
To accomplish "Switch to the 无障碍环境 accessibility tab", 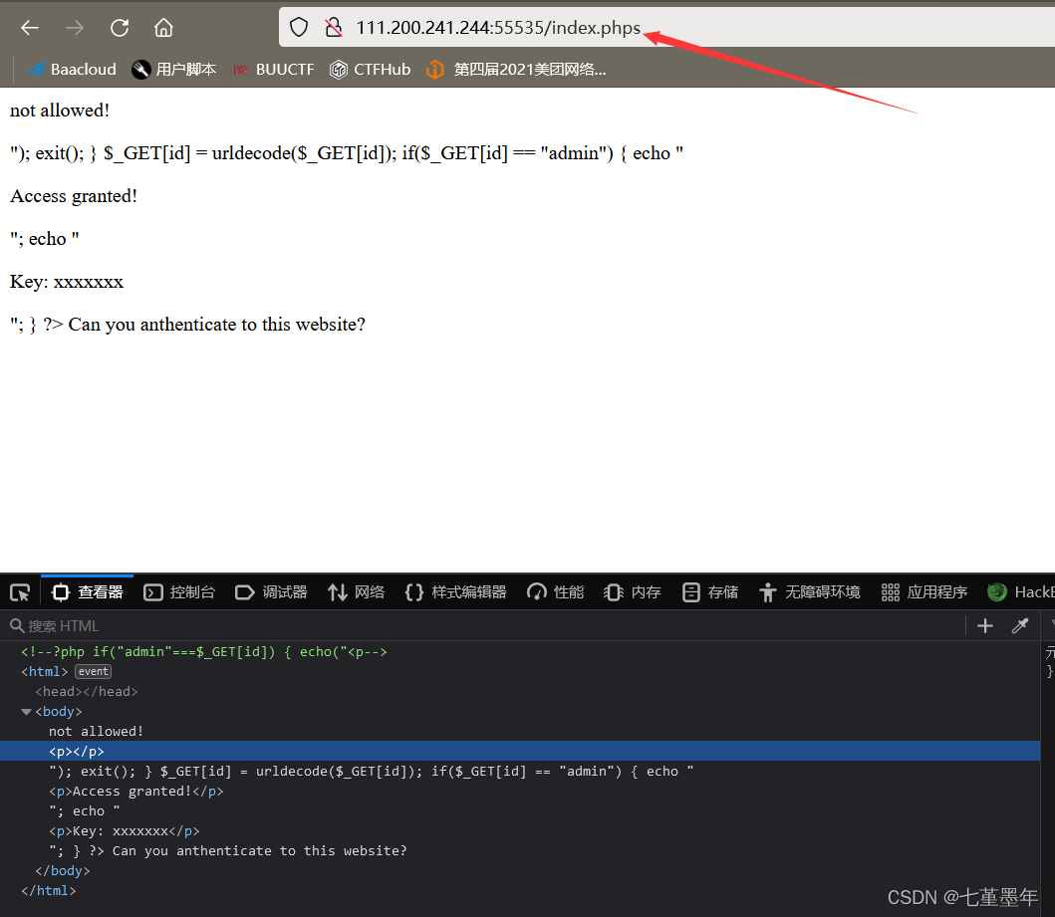I will tap(809, 592).
